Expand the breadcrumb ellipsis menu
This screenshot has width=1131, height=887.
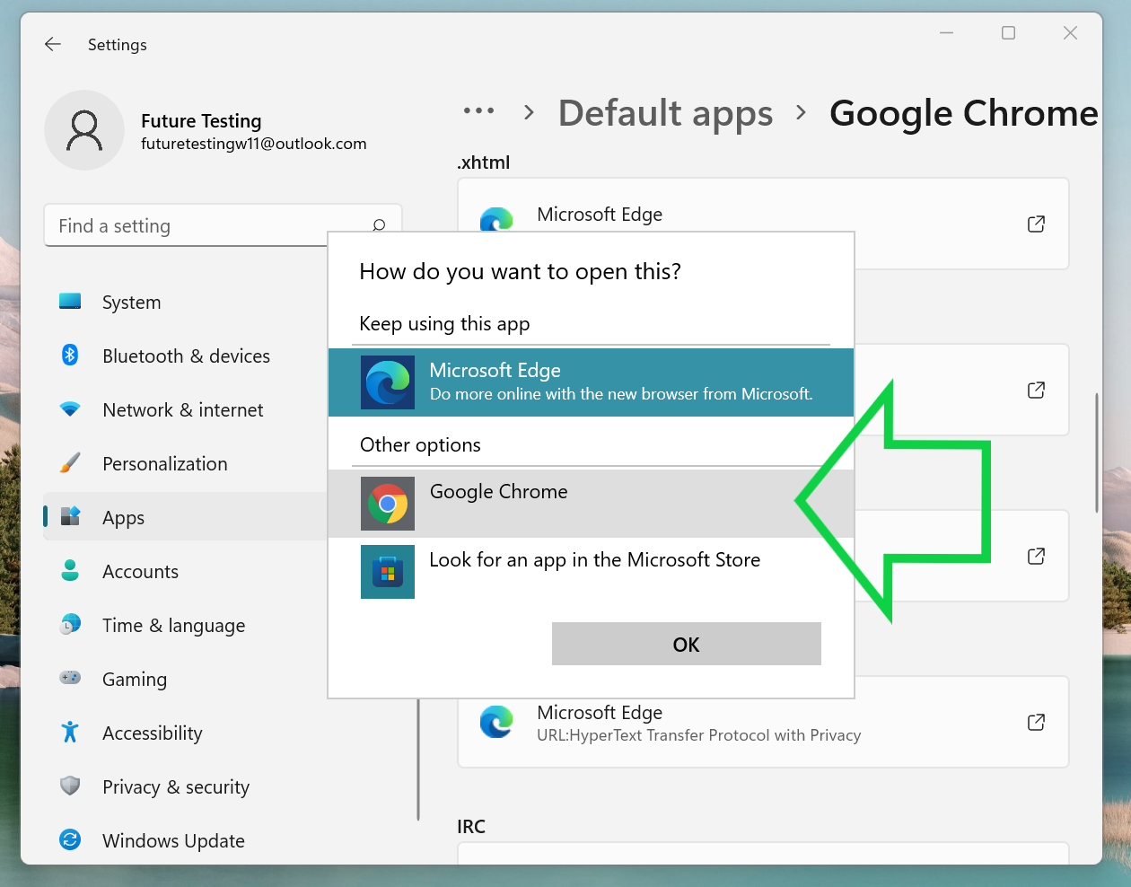point(478,111)
